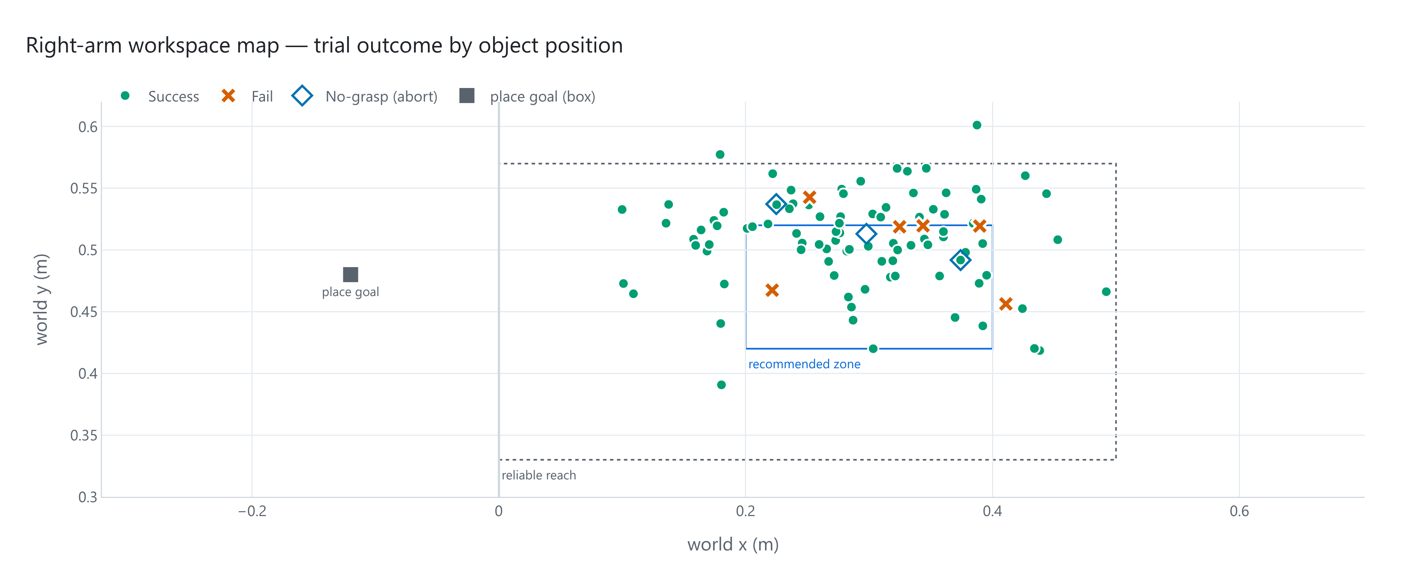Toggle the place goal (box) legend entry
The width and height of the screenshot is (1418, 579).
[528, 96]
